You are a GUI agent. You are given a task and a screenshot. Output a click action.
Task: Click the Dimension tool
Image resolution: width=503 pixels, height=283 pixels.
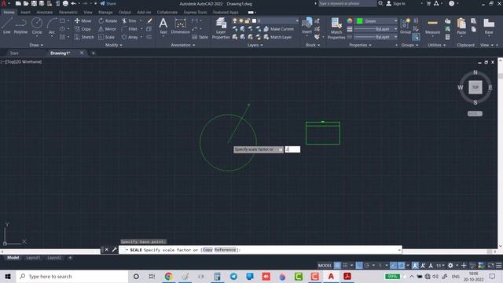(180, 26)
